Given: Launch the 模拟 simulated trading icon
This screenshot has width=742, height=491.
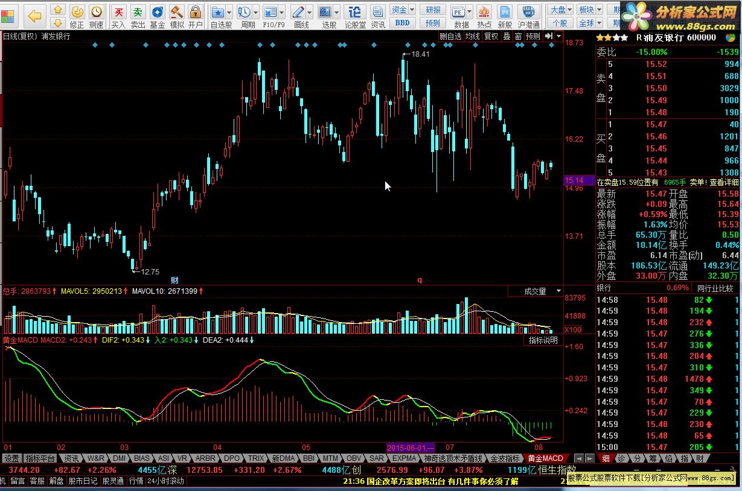Looking at the screenshot, I should click(177, 16).
